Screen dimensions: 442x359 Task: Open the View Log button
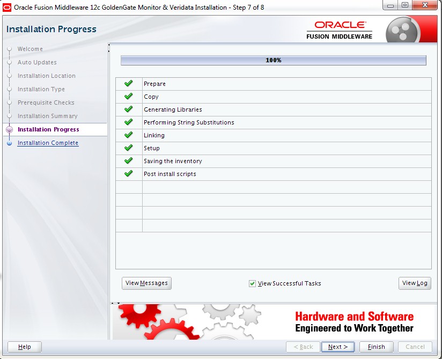(x=415, y=283)
